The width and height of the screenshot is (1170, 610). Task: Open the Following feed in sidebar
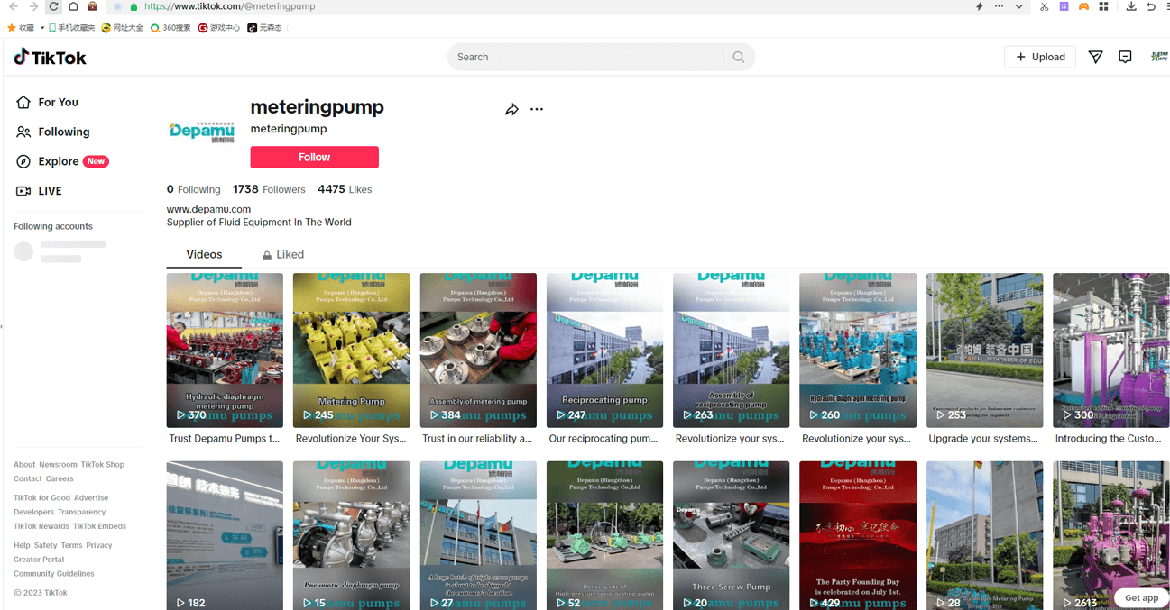tap(53, 132)
